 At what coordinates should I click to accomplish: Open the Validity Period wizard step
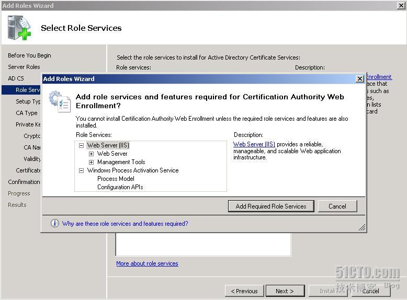pyautogui.click(x=32, y=159)
